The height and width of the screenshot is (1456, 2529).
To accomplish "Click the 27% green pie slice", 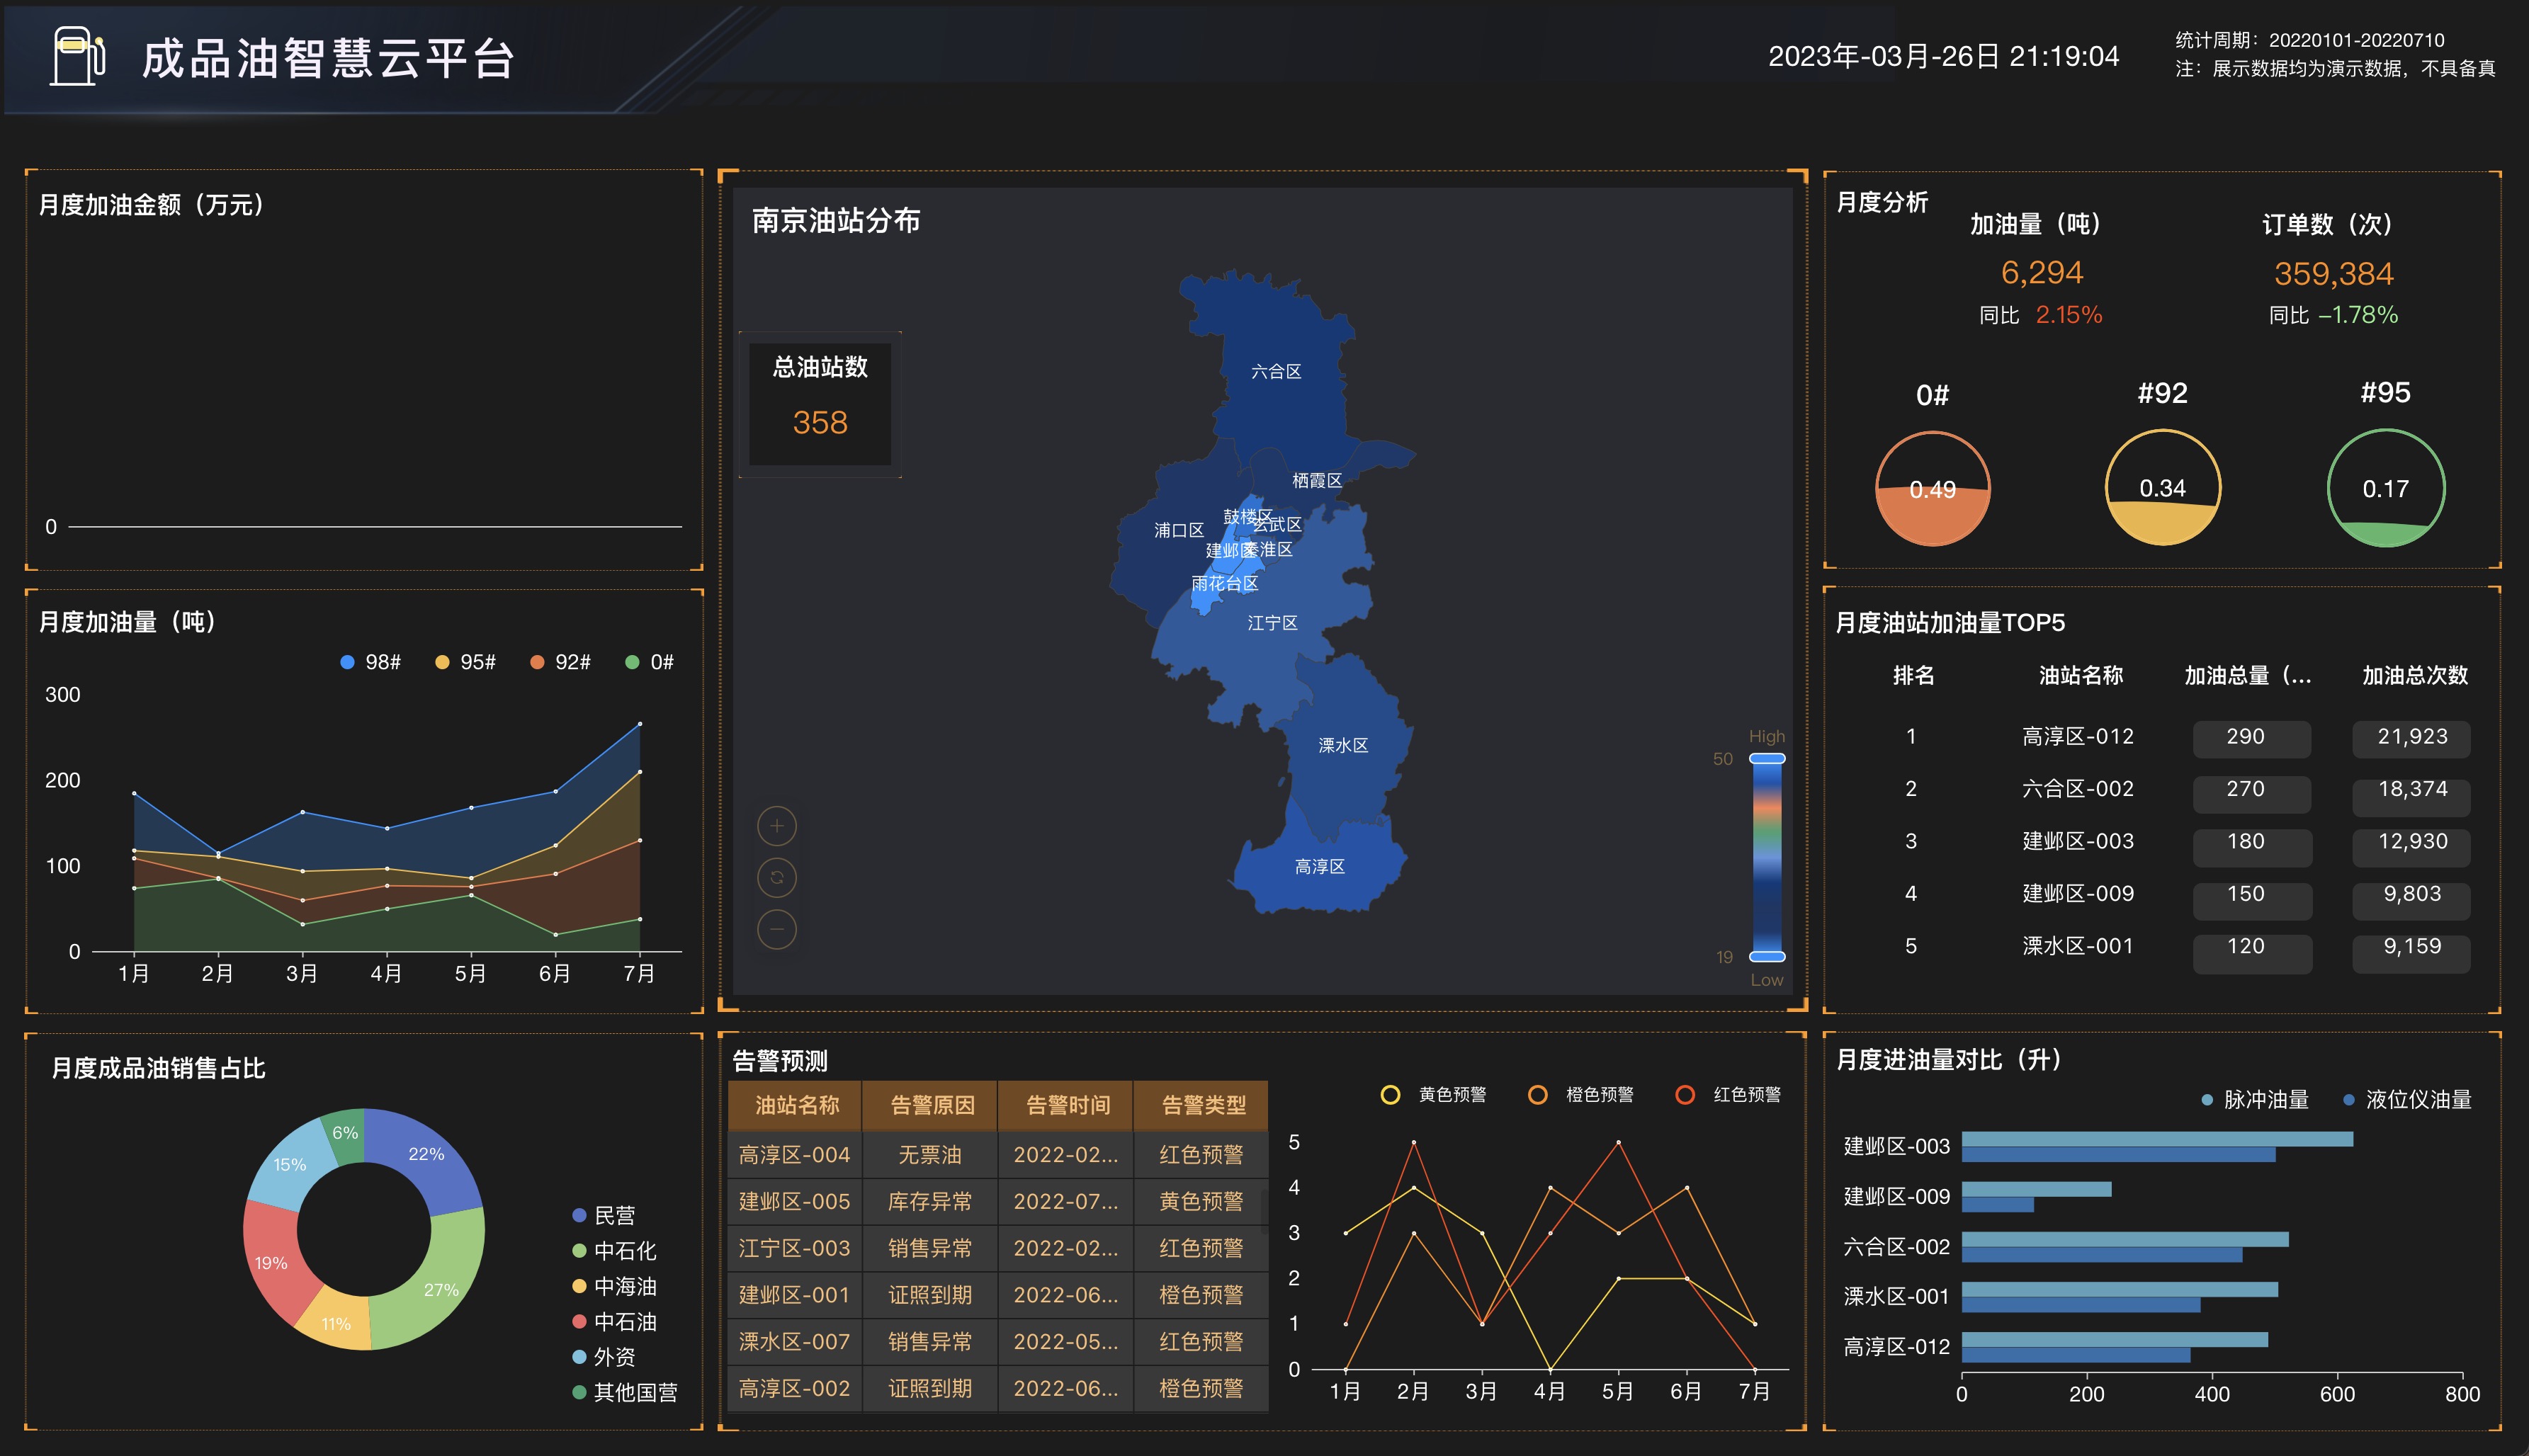I will click(x=441, y=1289).
